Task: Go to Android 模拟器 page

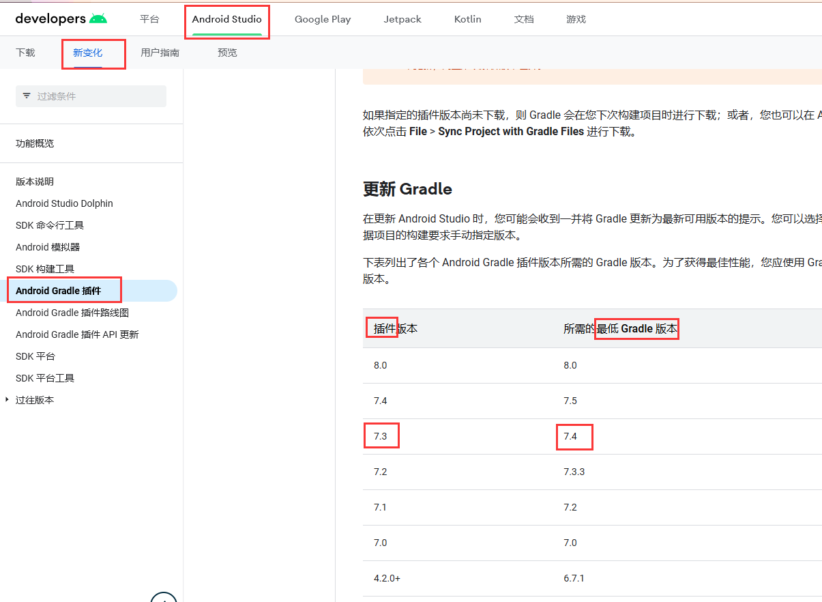Action: 48,247
